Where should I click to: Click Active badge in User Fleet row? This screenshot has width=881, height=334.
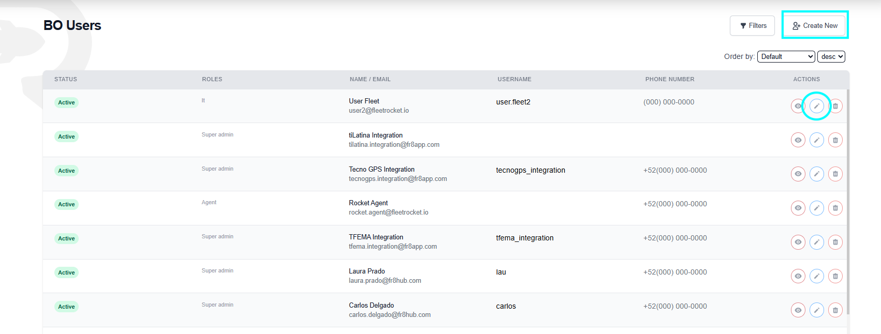[66, 102]
